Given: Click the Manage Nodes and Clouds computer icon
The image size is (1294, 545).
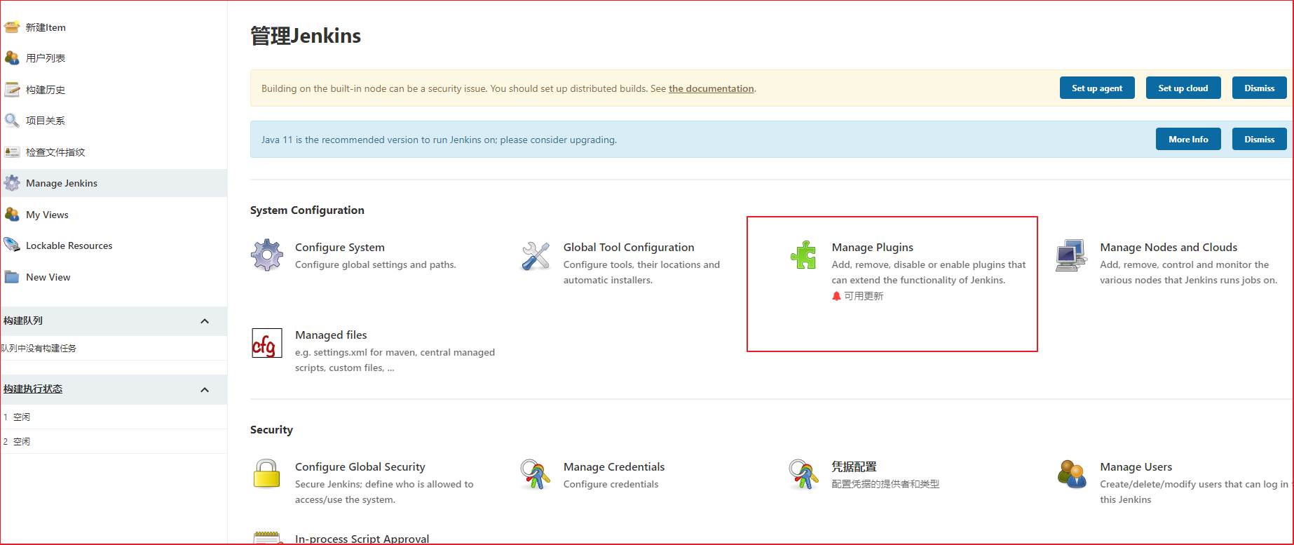Looking at the screenshot, I should click(x=1072, y=255).
